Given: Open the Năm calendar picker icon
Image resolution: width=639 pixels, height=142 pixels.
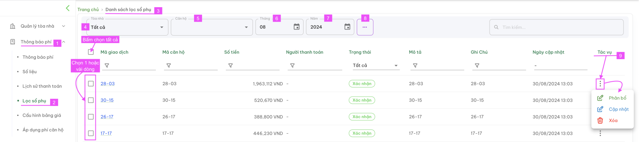Looking at the screenshot, I should pyautogui.click(x=347, y=27).
